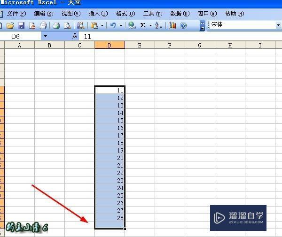Screen dimensions: 282x237
Task: Open toolbar options overflow arrows
Action: pyautogui.click(x=202, y=25)
